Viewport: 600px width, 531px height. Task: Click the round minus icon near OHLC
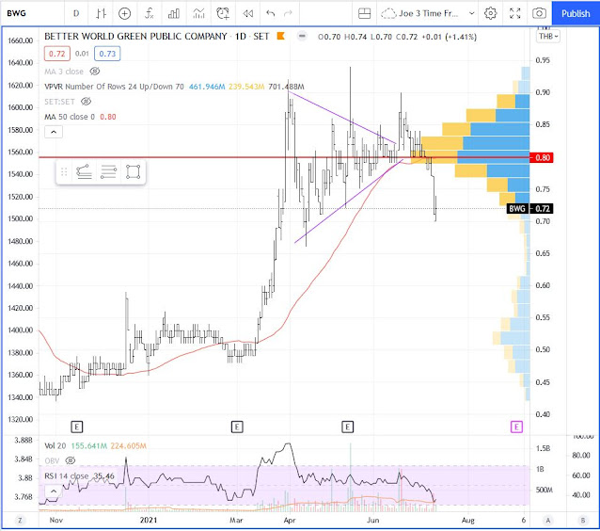(302, 37)
